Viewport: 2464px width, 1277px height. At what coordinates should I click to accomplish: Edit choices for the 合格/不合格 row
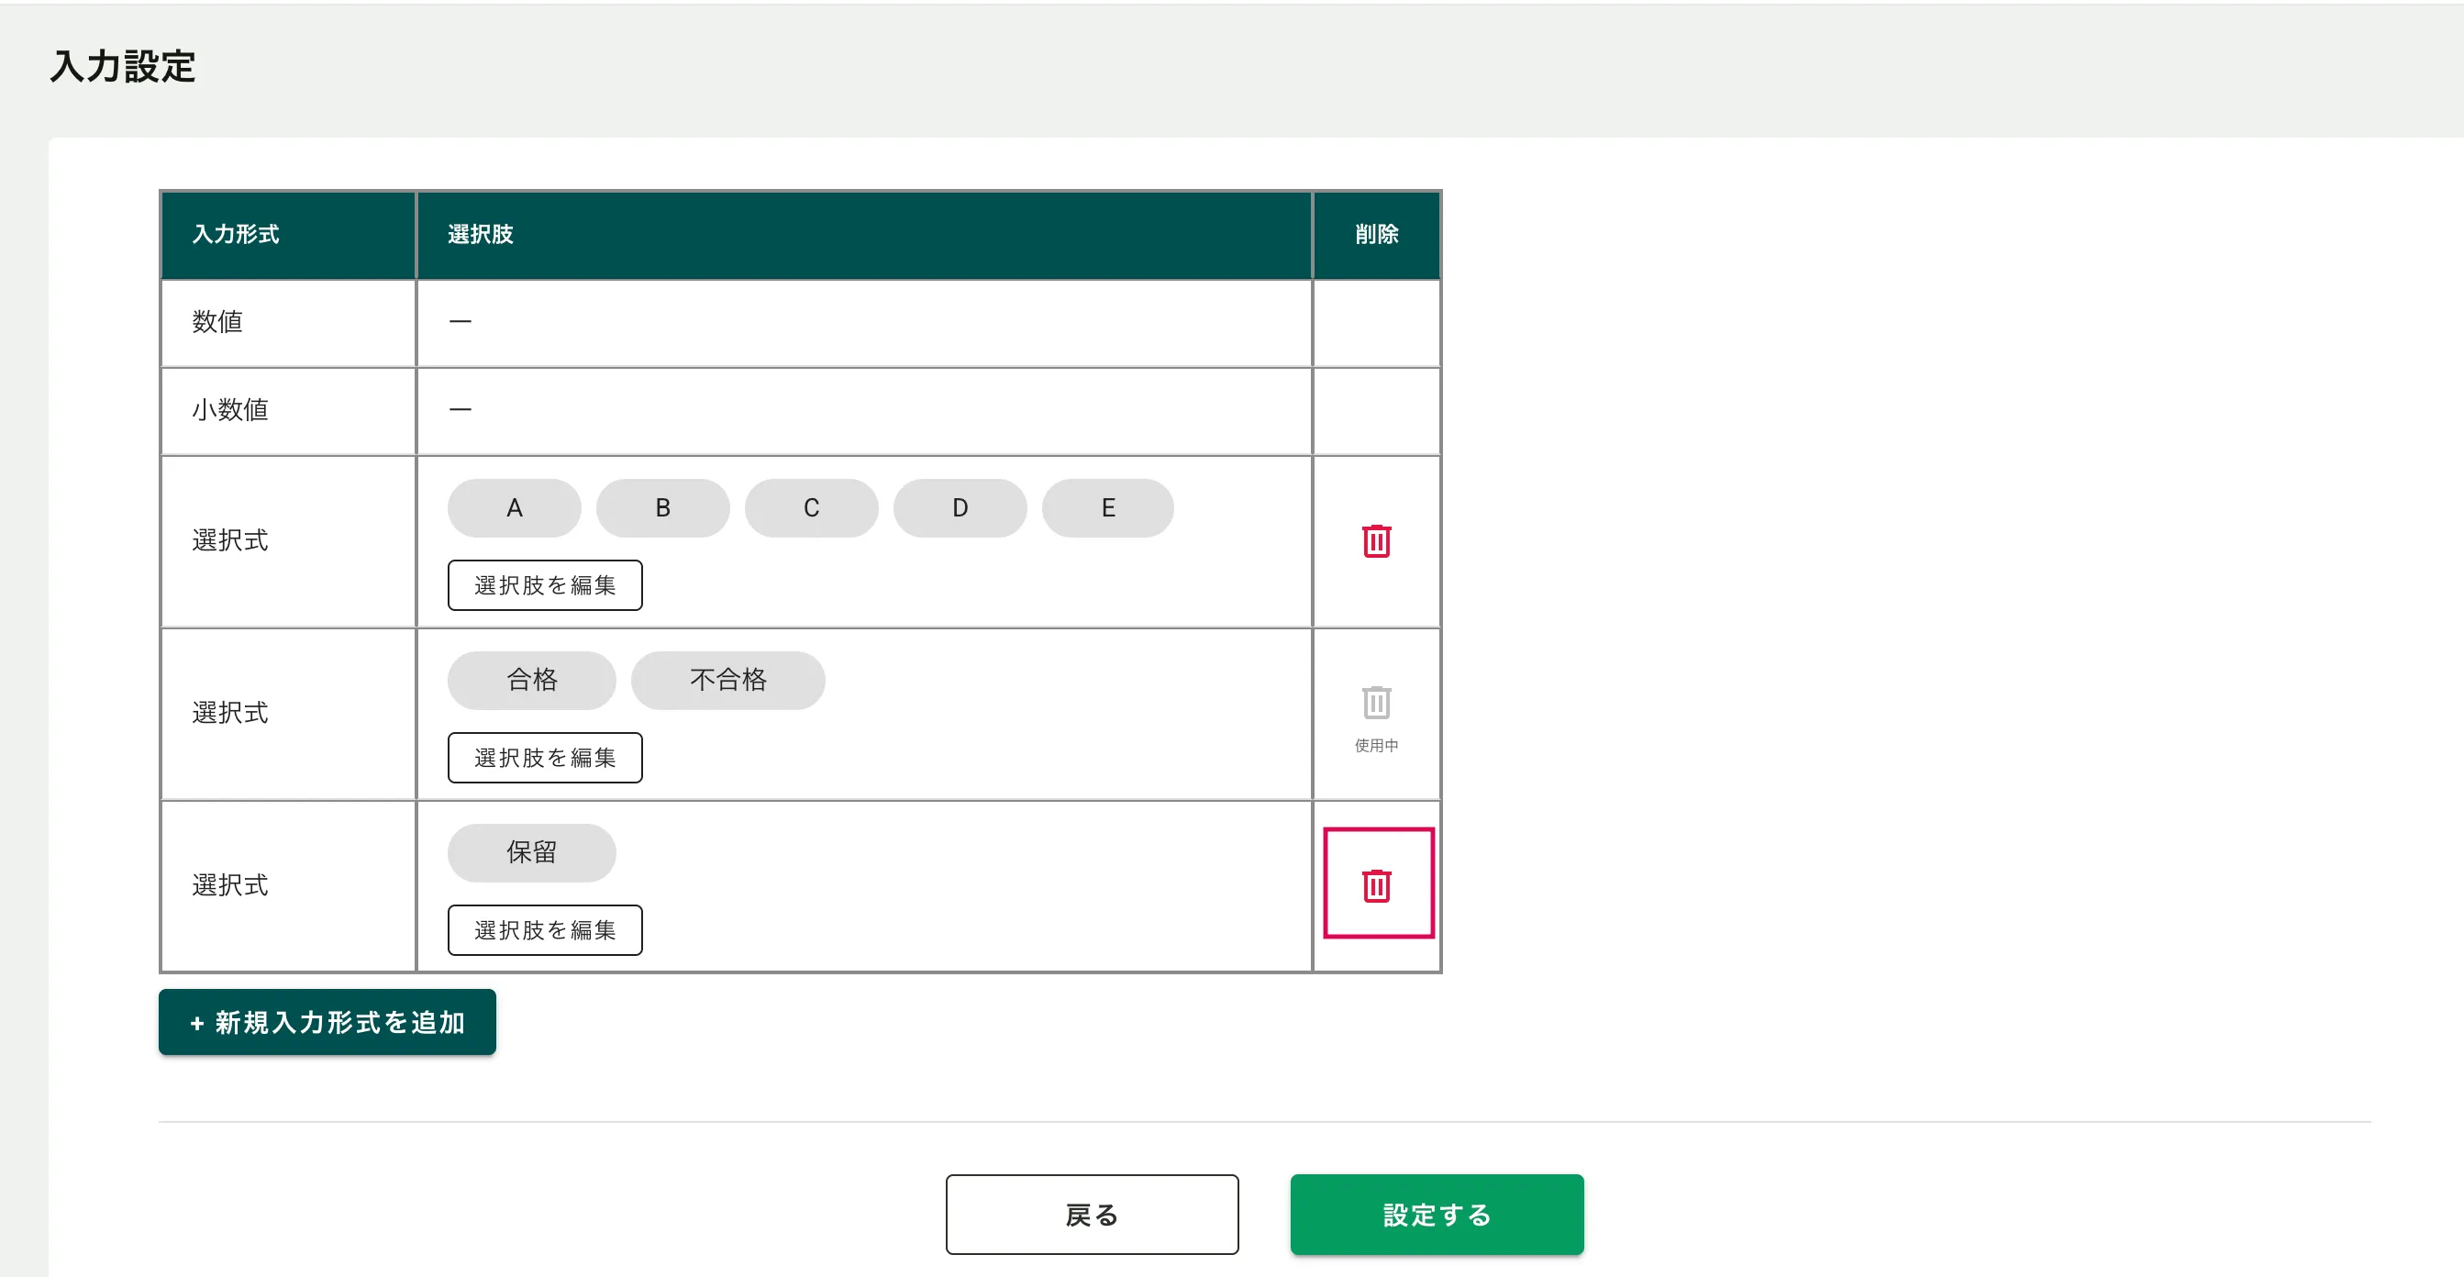pos(544,758)
